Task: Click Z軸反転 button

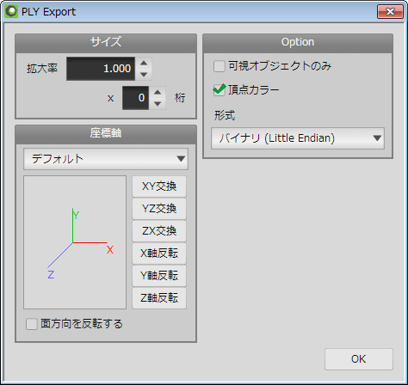Action: point(159,298)
